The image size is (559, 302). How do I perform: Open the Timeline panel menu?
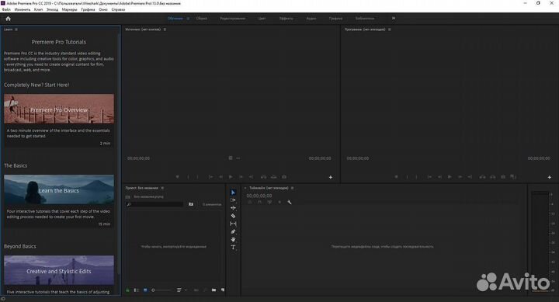tap(293, 188)
